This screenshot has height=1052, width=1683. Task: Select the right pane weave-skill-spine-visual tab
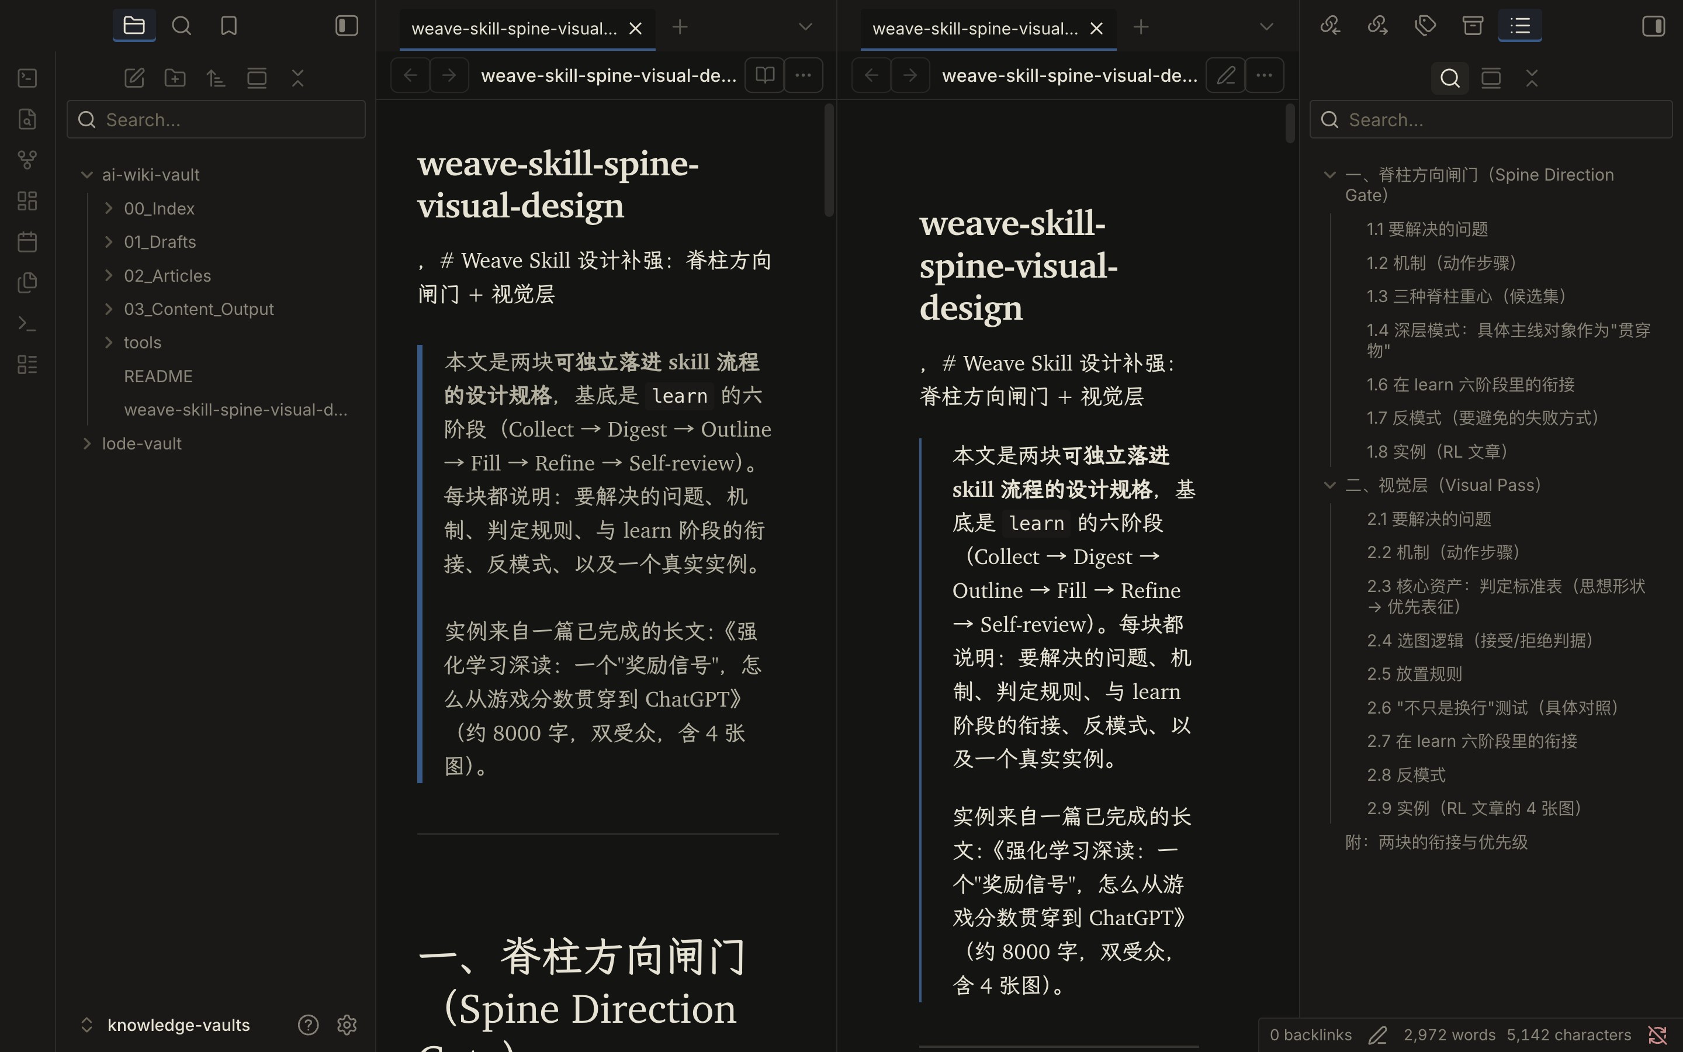975,29
